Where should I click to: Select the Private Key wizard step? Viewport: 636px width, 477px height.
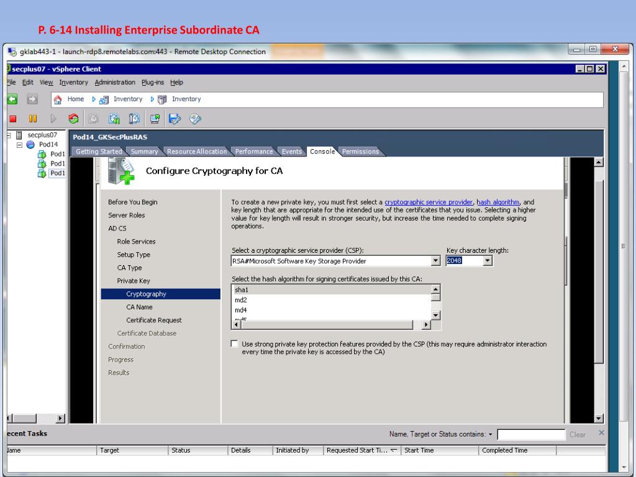(x=134, y=281)
